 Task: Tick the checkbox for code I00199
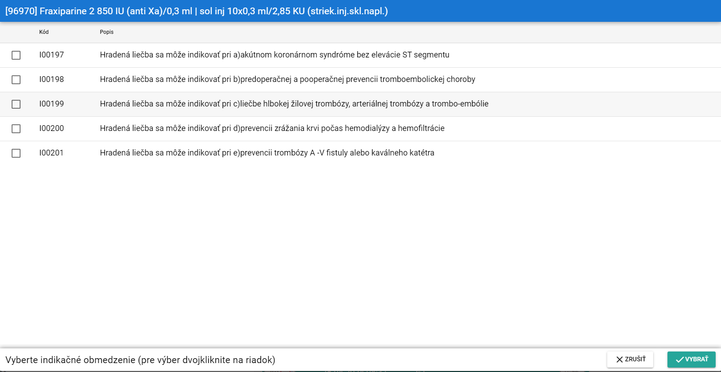click(16, 104)
